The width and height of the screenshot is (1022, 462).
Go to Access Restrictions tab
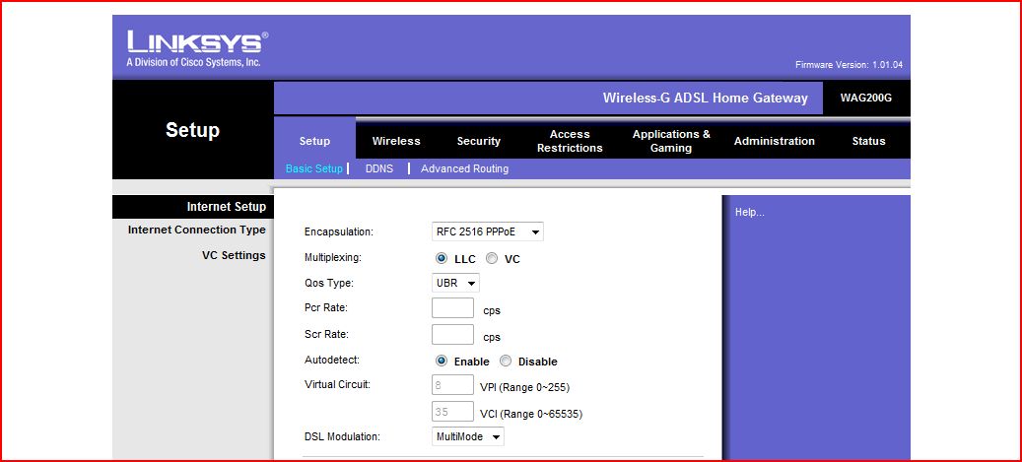coord(570,141)
